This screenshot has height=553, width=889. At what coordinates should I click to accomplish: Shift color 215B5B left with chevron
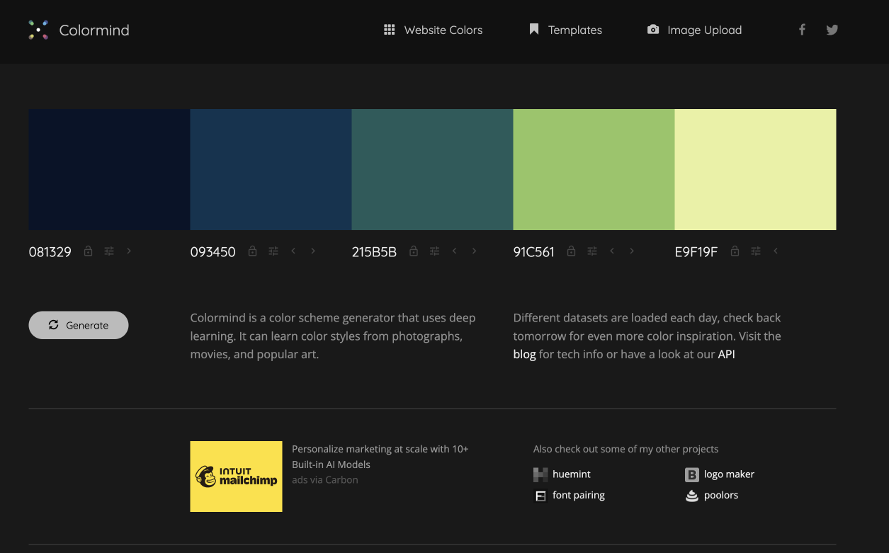[x=455, y=251]
